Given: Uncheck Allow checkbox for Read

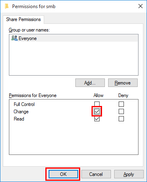Looking at the screenshot, I should pos(97,119).
